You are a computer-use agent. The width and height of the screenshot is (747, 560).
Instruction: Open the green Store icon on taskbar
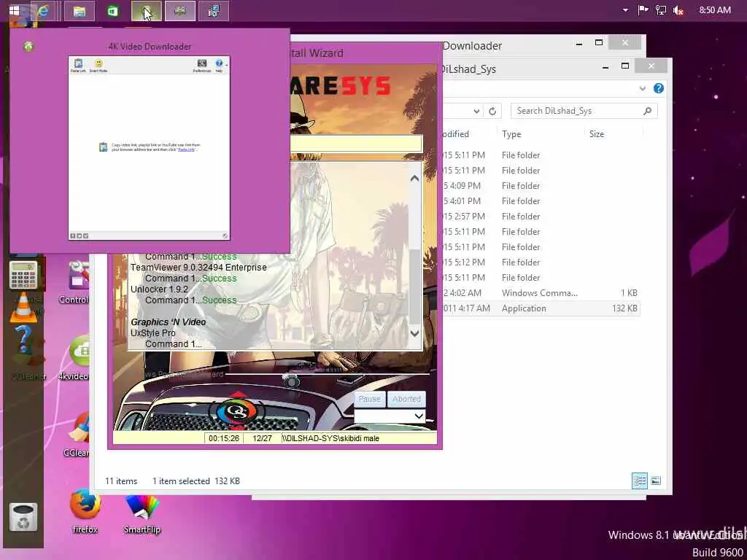tap(113, 10)
